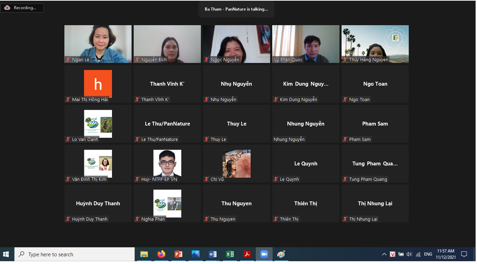Viewport: 477px width, 264px height.
Task: Open the Paint app taskbar icon
Action: coord(281,254)
